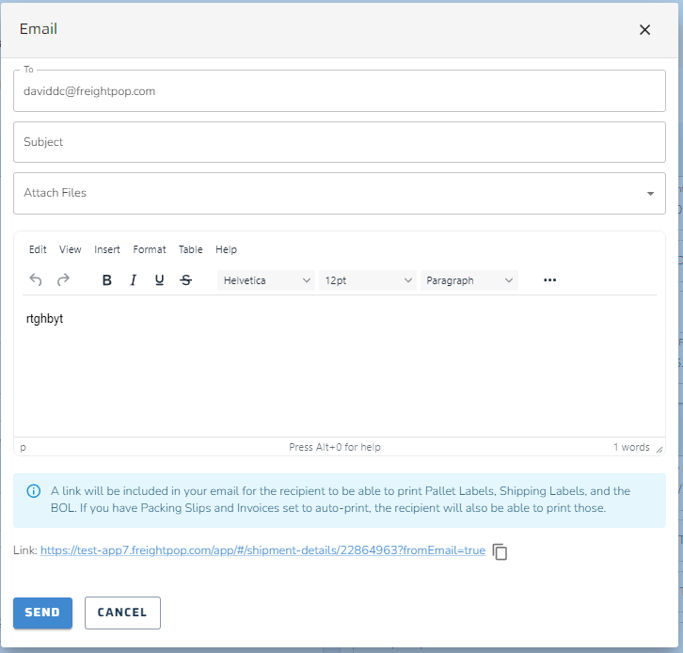Redo the last edit in editor

tap(63, 279)
